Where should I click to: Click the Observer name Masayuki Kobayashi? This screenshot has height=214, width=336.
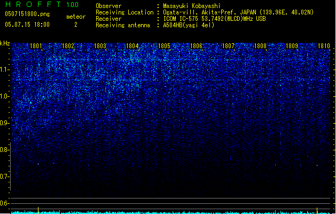[192, 6]
